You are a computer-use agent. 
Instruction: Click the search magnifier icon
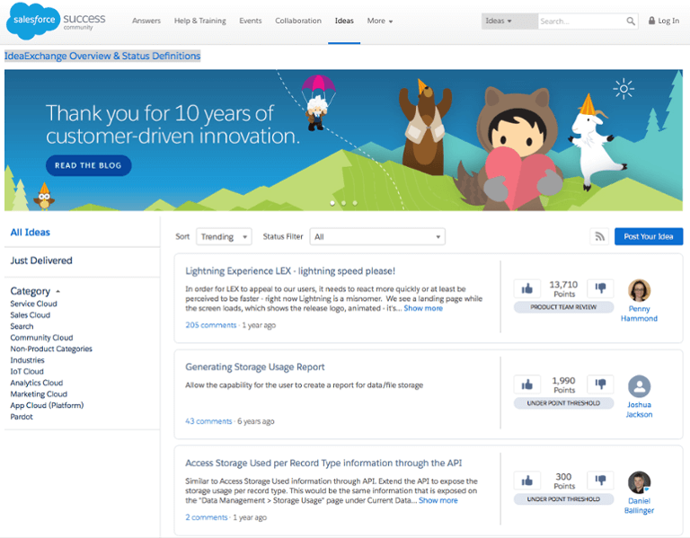[x=631, y=22]
